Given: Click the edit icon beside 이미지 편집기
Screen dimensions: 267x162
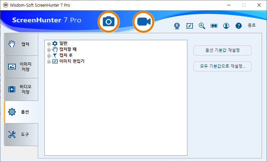Looking at the screenshot, I should [x=55, y=61].
